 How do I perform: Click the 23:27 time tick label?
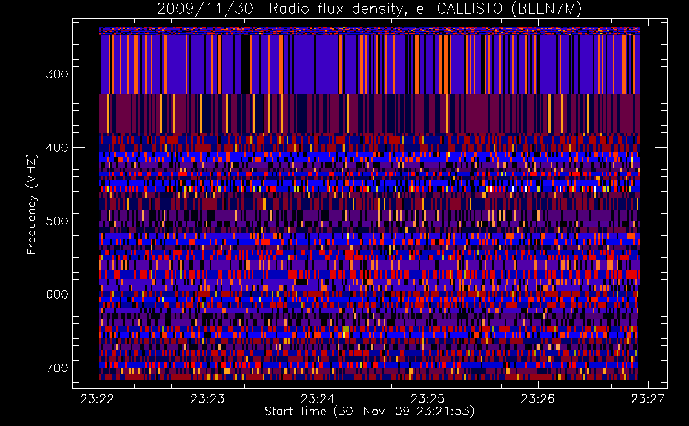[x=648, y=399]
